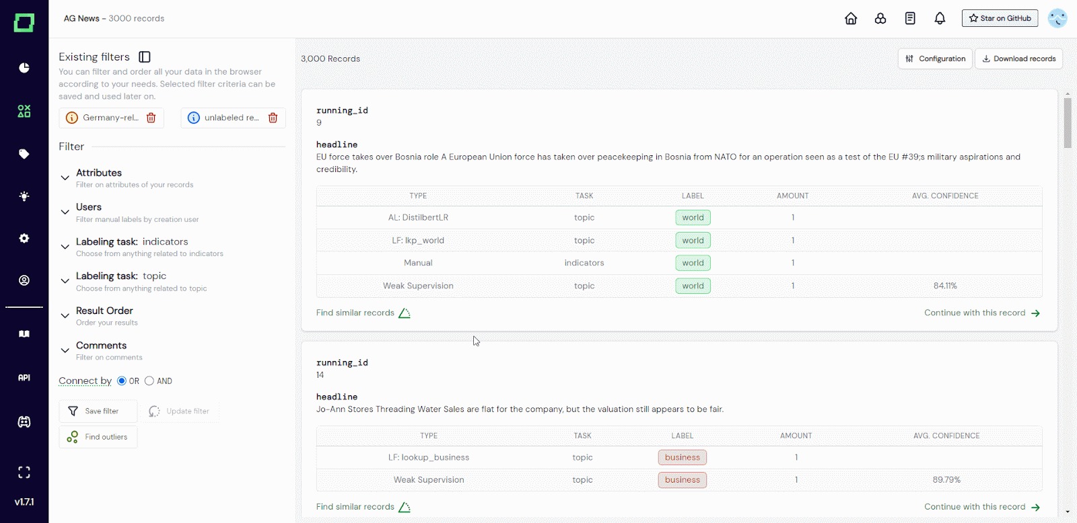Toggle the existing filters panel layout icon
The width and height of the screenshot is (1077, 523).
pyautogui.click(x=145, y=57)
